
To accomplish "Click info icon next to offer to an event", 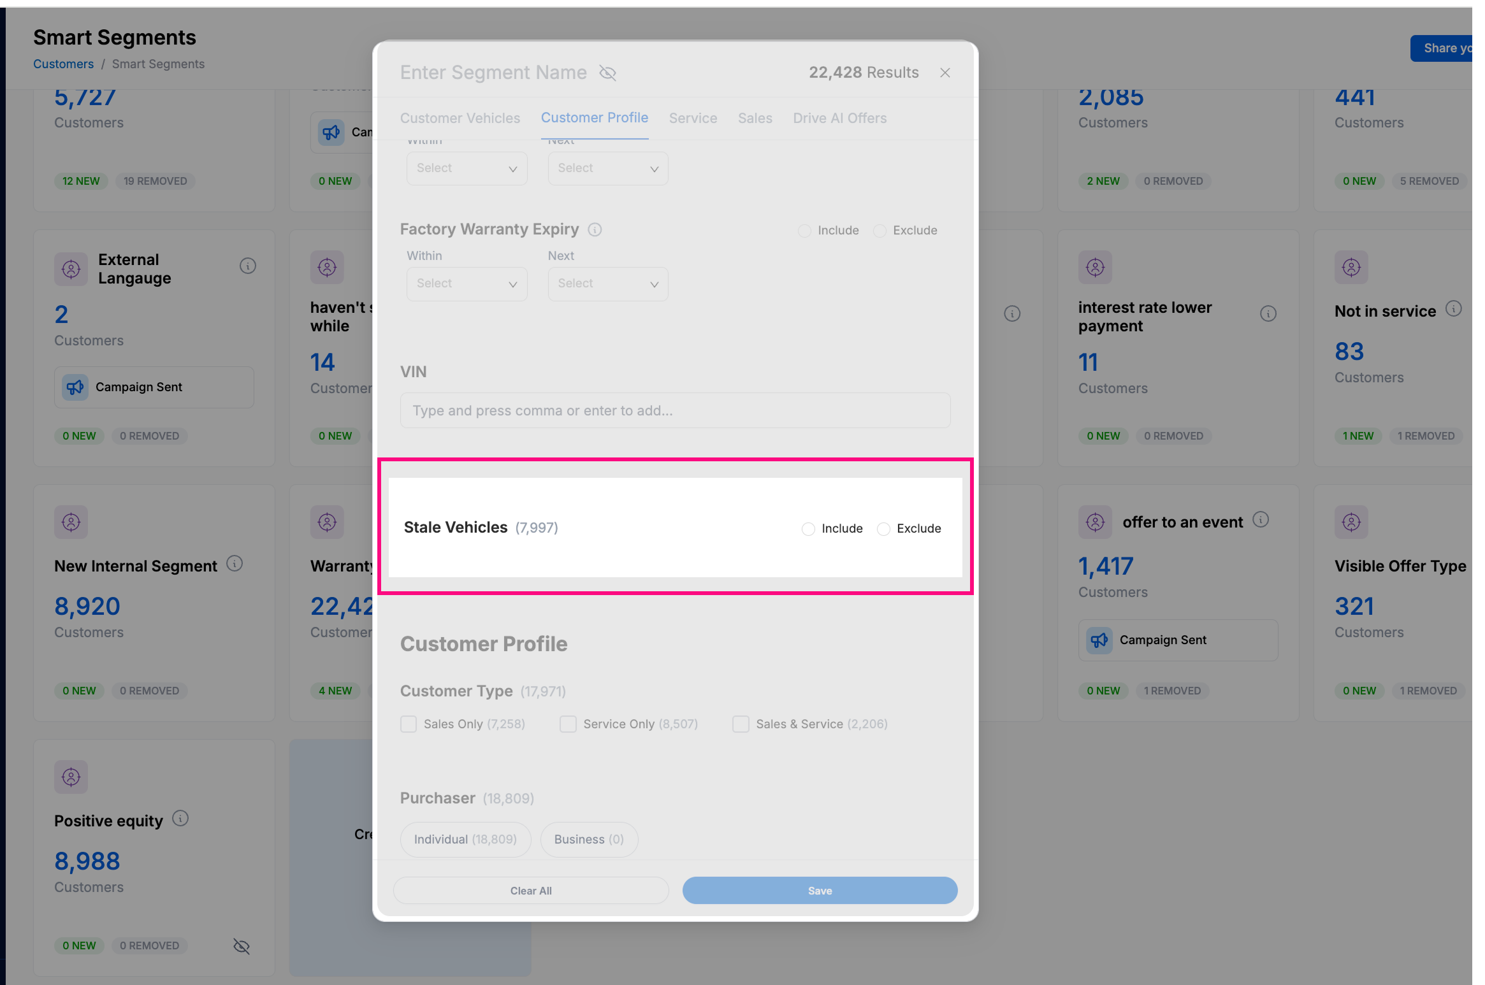I will click(x=1261, y=520).
